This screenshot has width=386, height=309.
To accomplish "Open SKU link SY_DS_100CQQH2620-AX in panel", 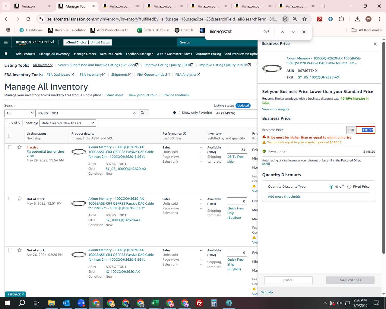I will coord(318,78).
